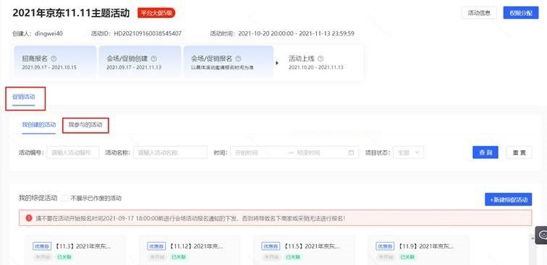Click help icon next to 招商报名
547x265 pixels.
[54, 58]
